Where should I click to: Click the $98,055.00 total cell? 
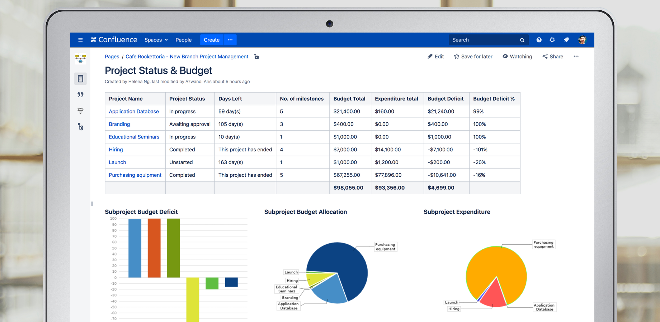pos(350,188)
